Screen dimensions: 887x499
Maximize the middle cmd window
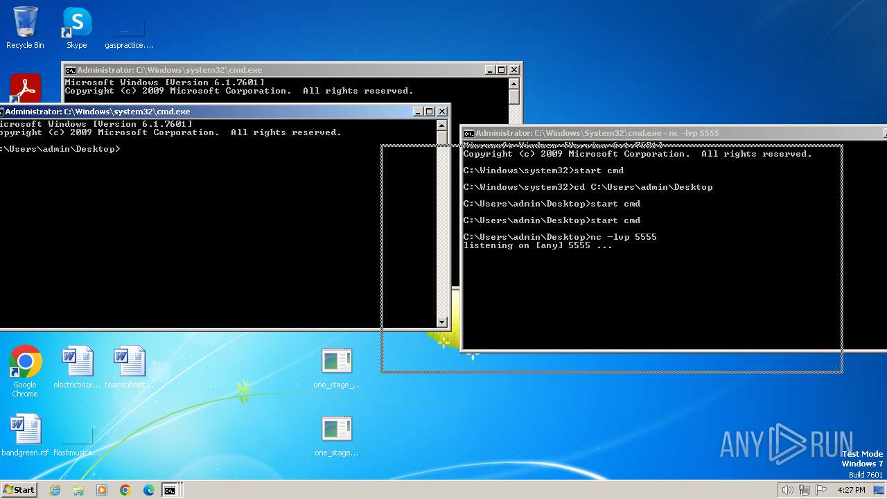[429, 112]
